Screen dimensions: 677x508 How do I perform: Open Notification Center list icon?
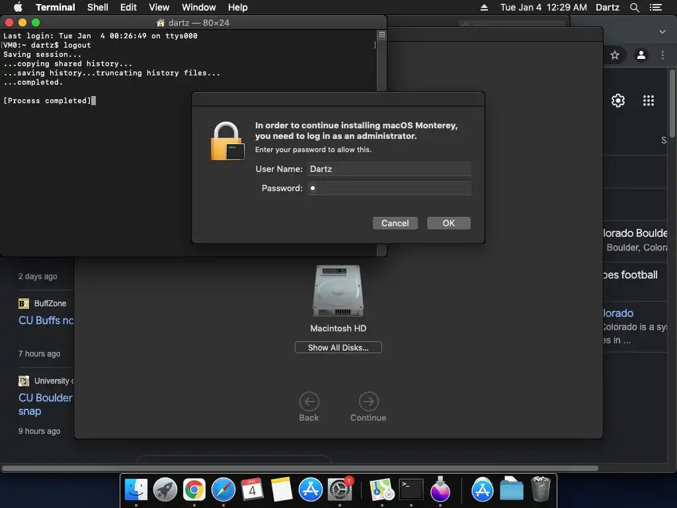[x=655, y=7]
